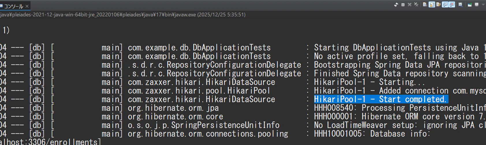486x145 pixels.
Task: Toggle Show Console When Standard Error Changes
Action: coord(452,5)
